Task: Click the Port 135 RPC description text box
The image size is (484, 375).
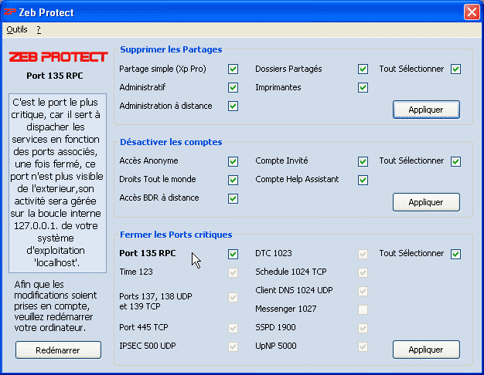Action: [58, 183]
